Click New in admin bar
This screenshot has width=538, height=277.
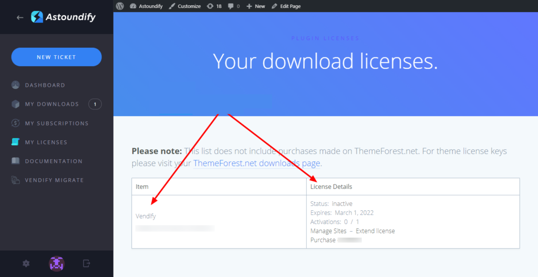[x=260, y=6]
